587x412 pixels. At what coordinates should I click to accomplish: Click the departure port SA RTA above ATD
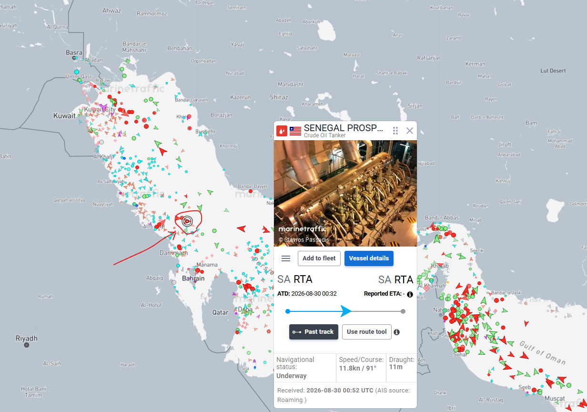point(295,279)
